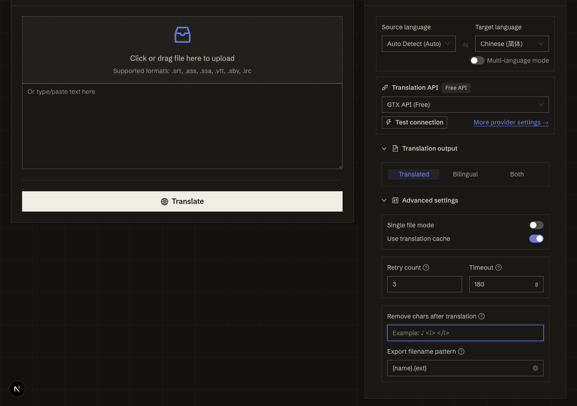The image size is (577, 406).
Task: Open the GTX API (Free) provider dropdown
Action: [x=465, y=105]
